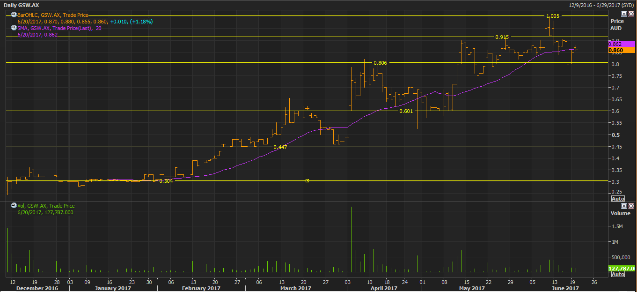Screen dimensions: 637x292
Task: Click the orange 0.860 last price tag
Action: click(x=622, y=50)
